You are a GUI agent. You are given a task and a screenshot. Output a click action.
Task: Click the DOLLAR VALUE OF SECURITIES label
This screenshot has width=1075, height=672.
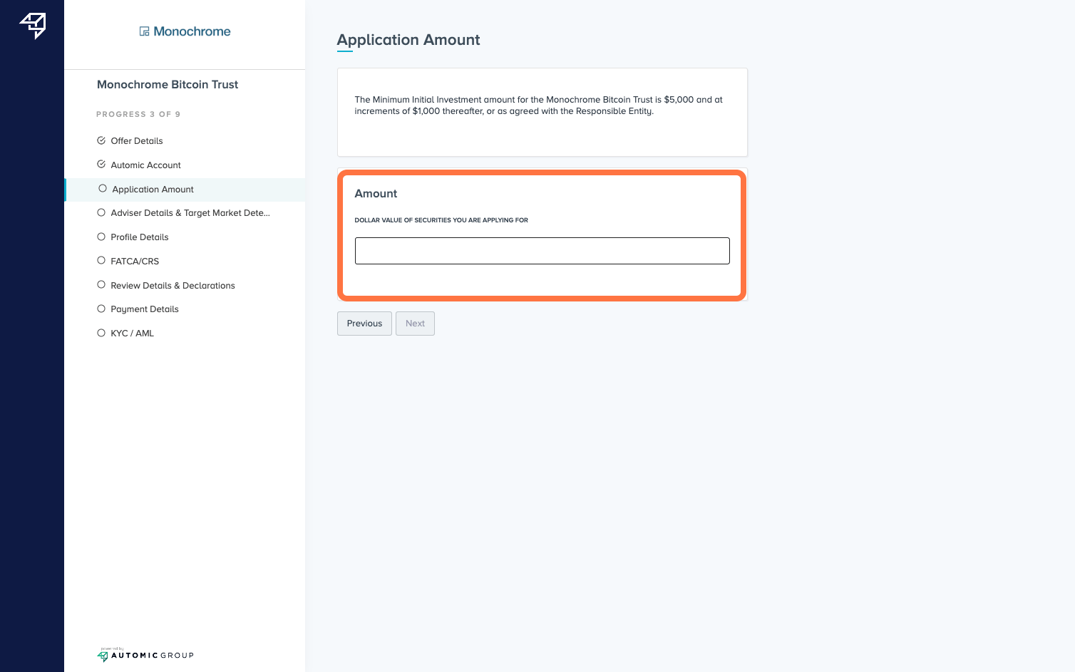point(441,220)
